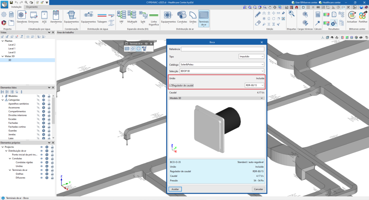Open the Selecção BDOP 80 dropdown

point(222,71)
